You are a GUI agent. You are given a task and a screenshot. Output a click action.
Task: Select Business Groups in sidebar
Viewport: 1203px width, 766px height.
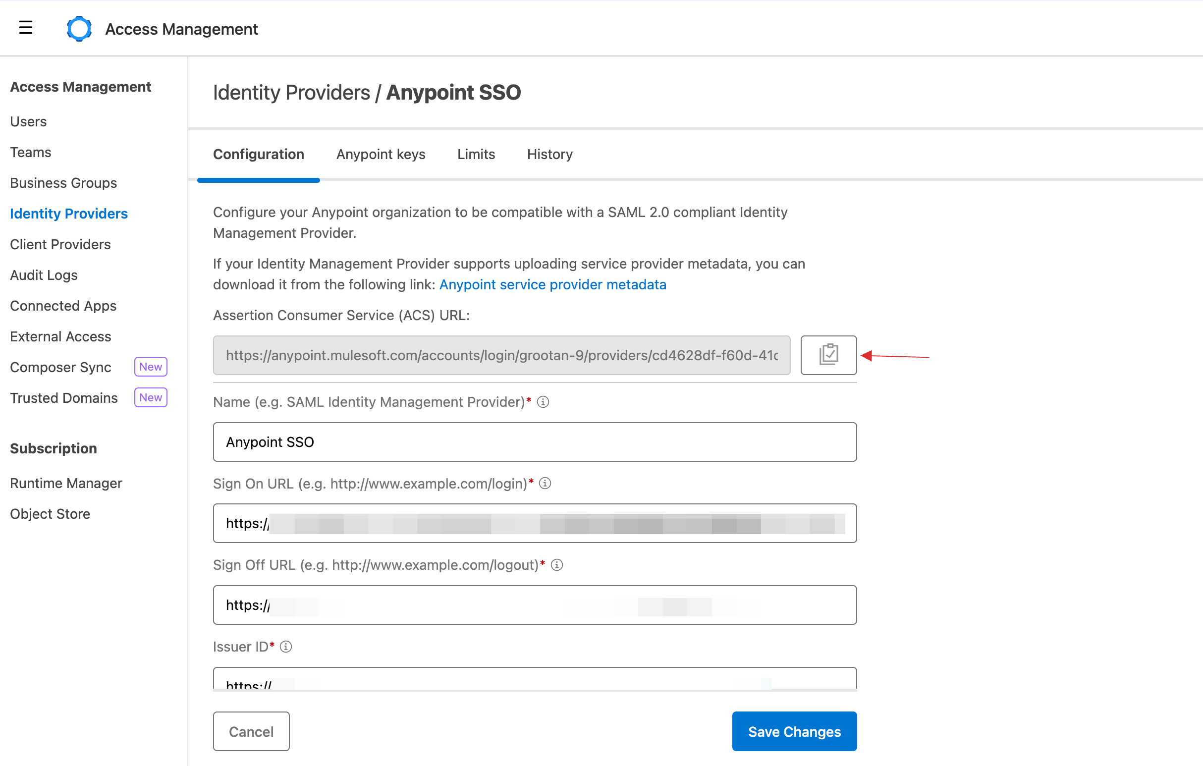coord(63,183)
